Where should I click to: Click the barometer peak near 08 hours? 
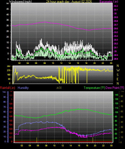45,22
